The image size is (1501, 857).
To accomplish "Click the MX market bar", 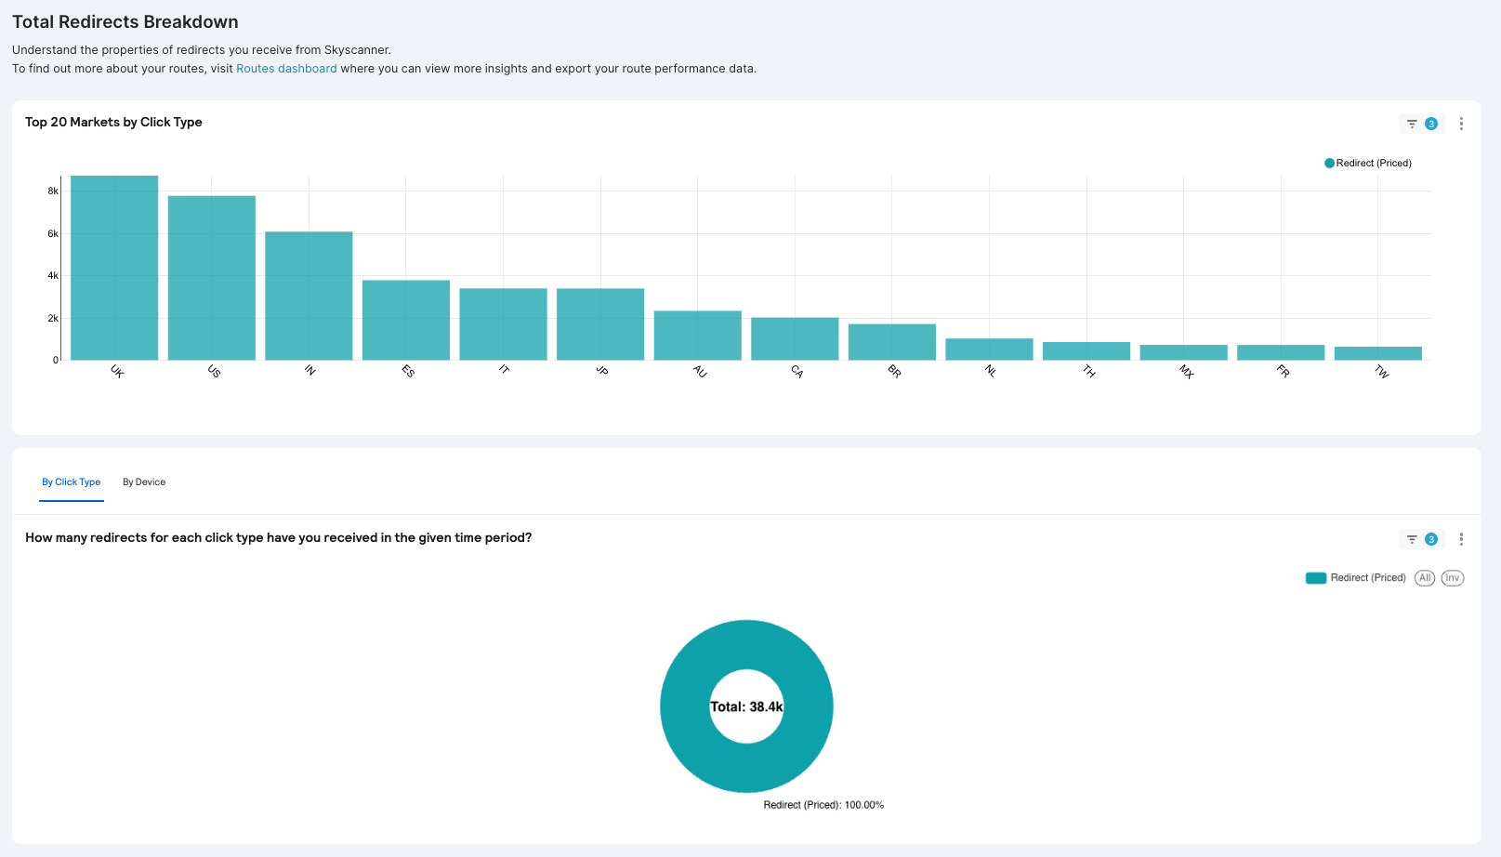I will [1184, 352].
